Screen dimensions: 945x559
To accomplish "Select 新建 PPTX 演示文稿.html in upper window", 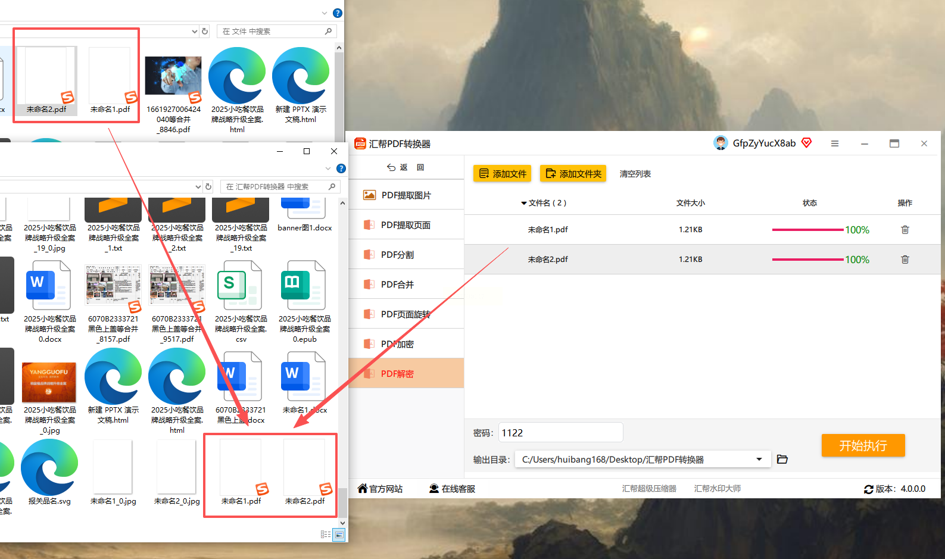I will click(x=301, y=85).
